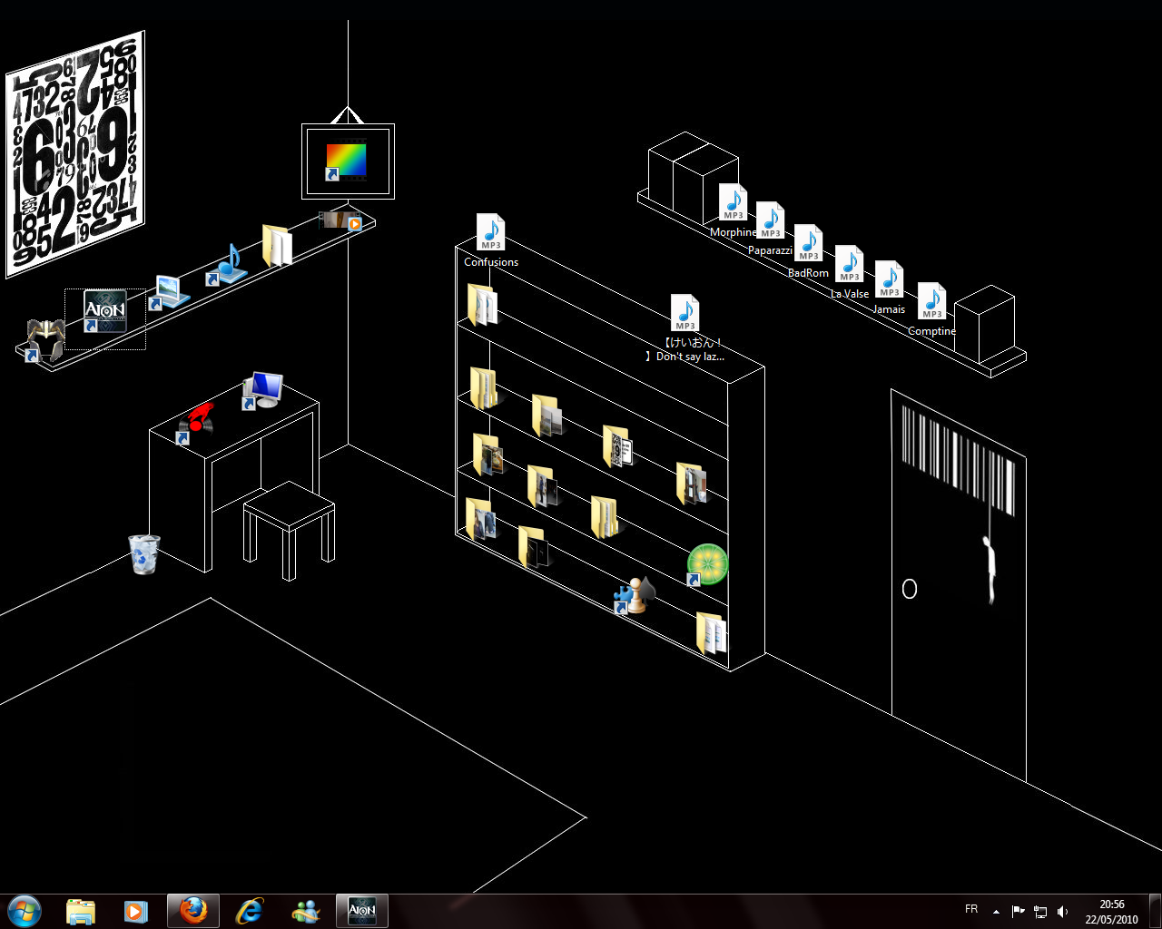The image size is (1162, 929).
Task: Select the winged helmet game shortcut
Action: tap(45, 340)
